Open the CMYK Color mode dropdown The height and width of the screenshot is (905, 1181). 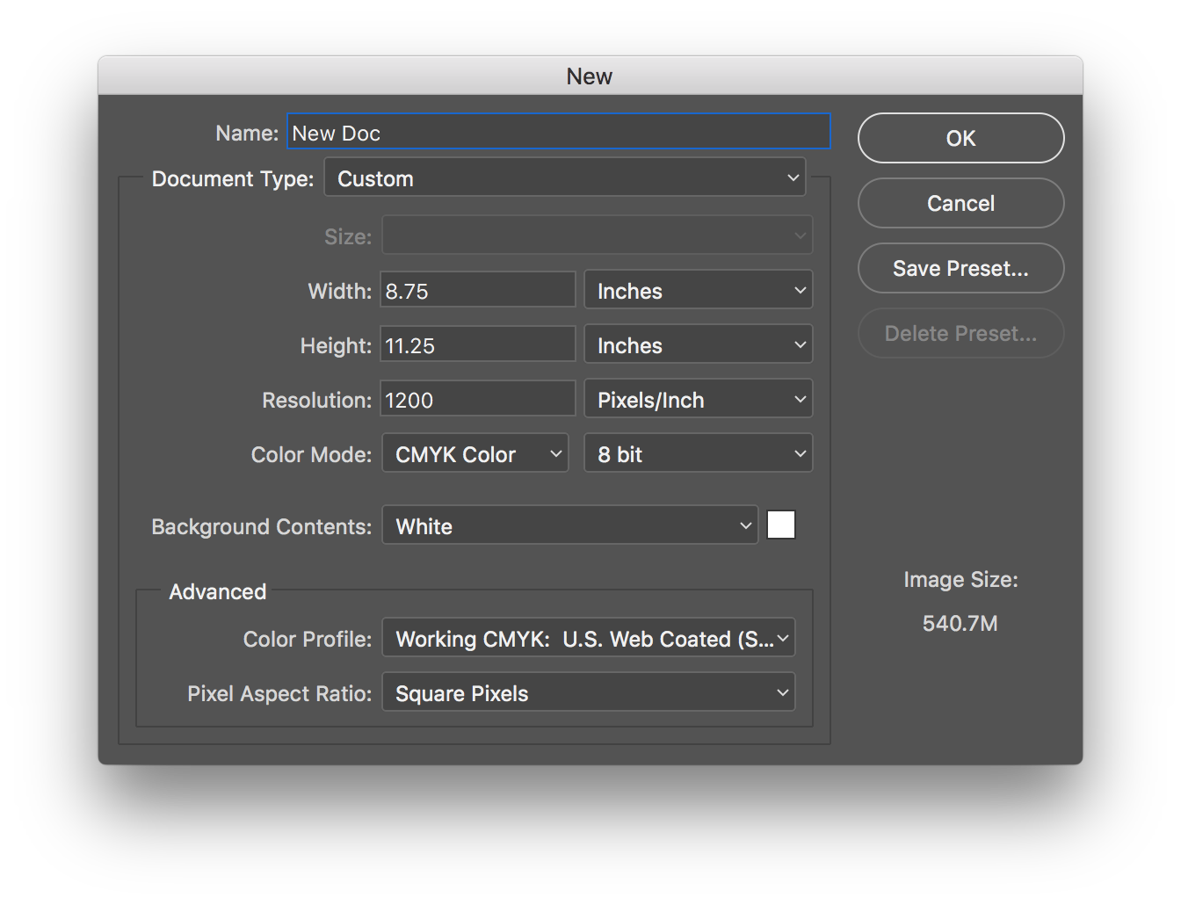click(475, 454)
